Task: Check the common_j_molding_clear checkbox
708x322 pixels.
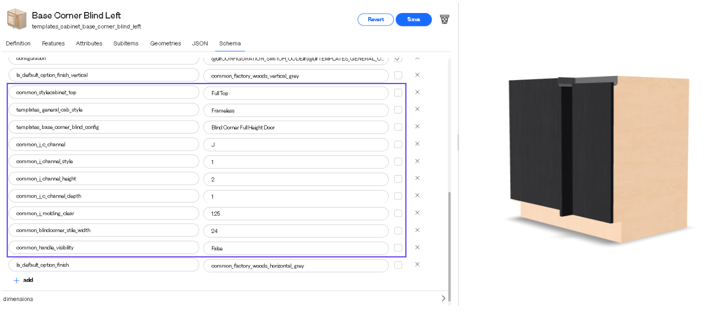Action: tap(398, 213)
